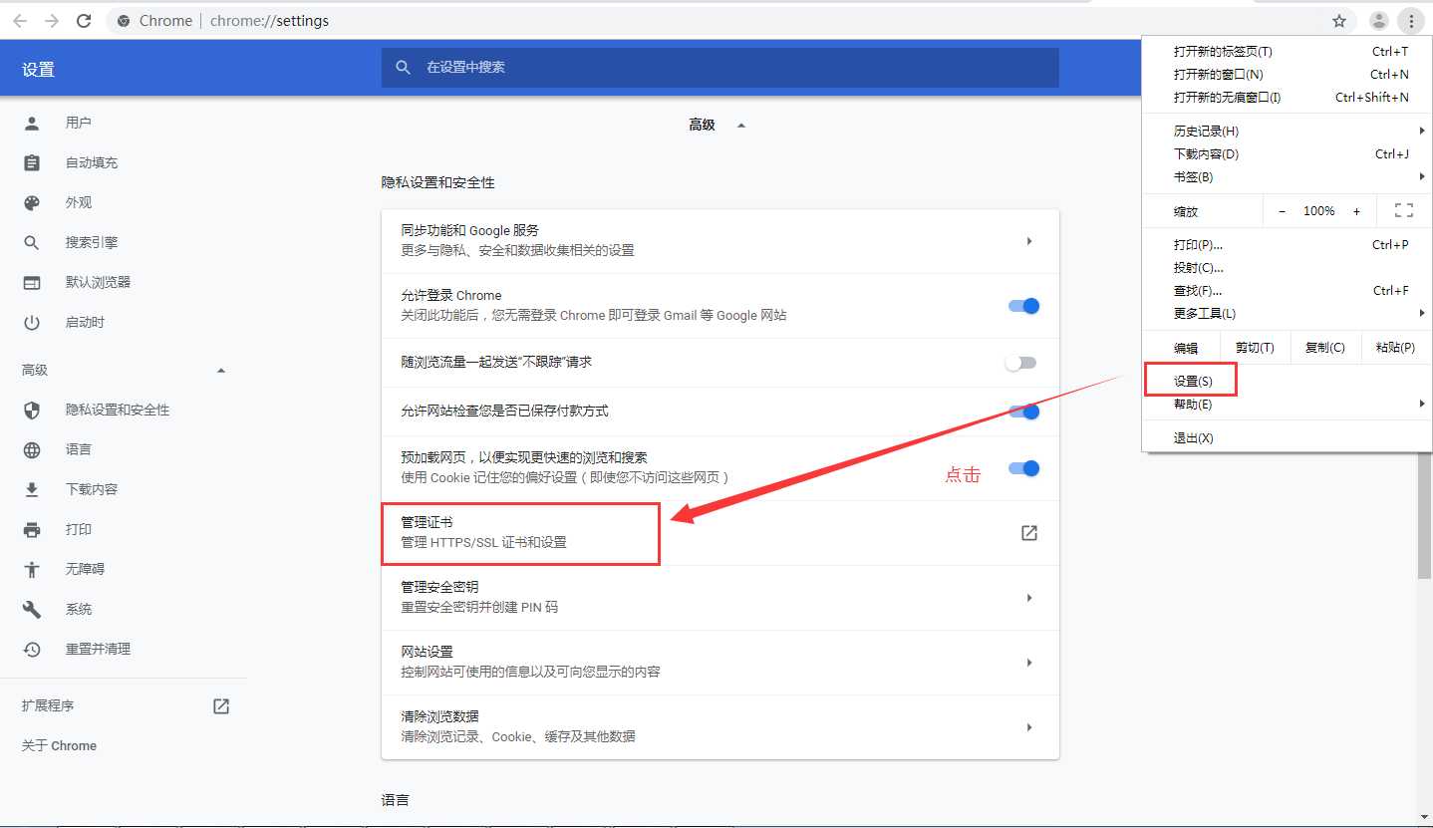Click the 下载内容 download icon

tap(32, 489)
